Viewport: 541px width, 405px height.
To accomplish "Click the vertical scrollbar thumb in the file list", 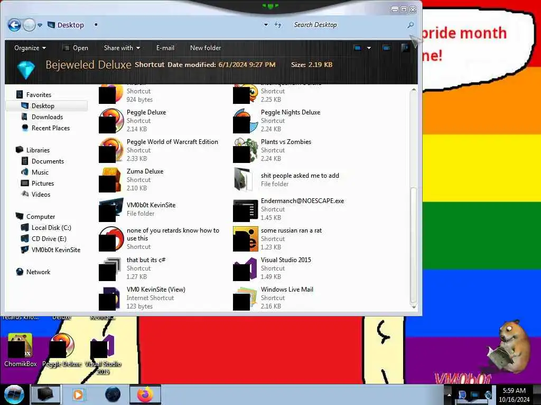I will pyautogui.click(x=413, y=245).
